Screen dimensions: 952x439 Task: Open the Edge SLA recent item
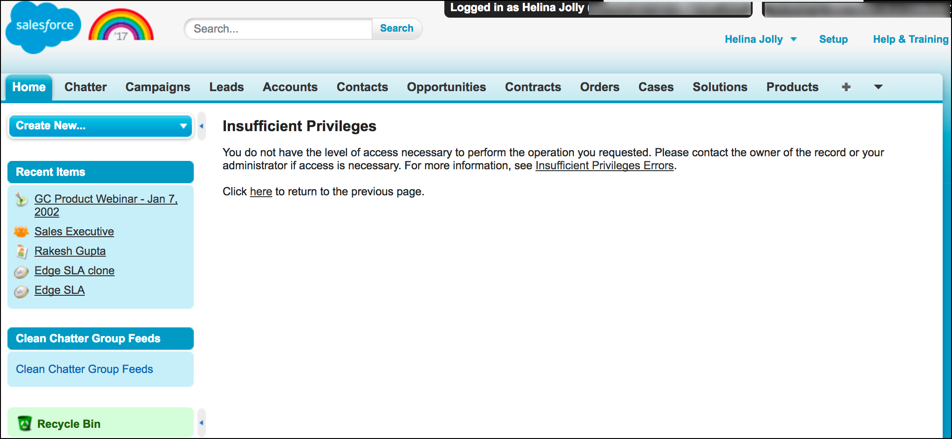coord(60,290)
